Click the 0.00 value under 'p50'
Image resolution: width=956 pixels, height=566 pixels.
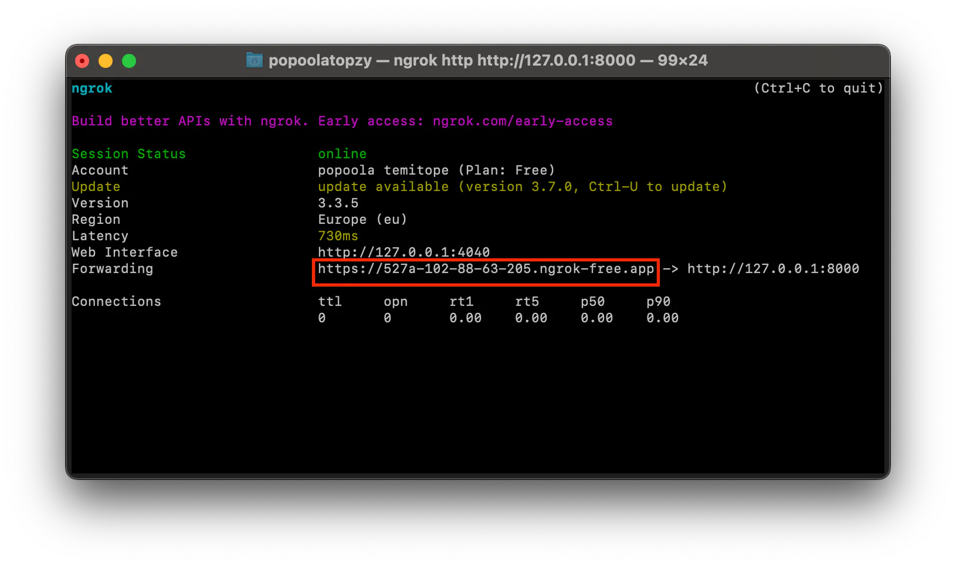tap(597, 318)
